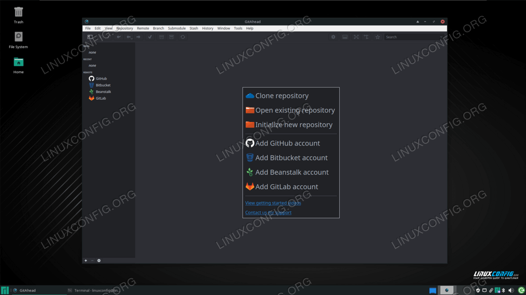Click Add GitHub account
This screenshot has height=295, width=526.
click(283, 143)
